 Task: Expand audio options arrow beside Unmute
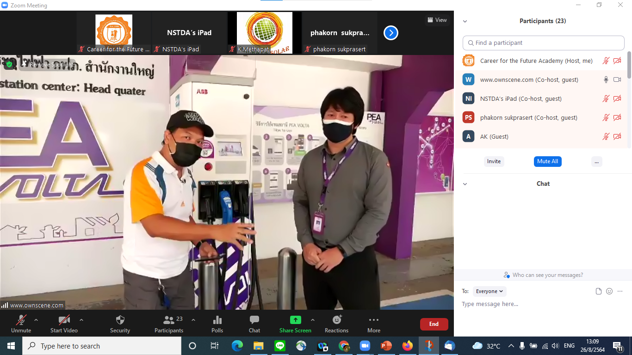(36, 320)
